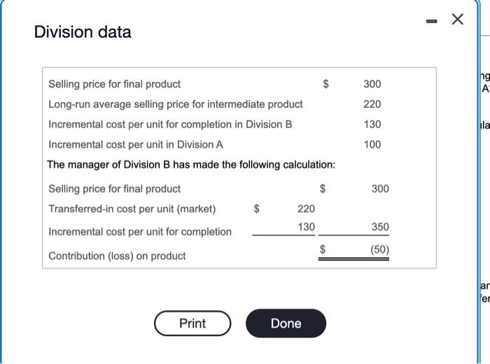Click the 130 value in Division B completion row
Viewport: 490px width, 364px height.
click(x=372, y=125)
